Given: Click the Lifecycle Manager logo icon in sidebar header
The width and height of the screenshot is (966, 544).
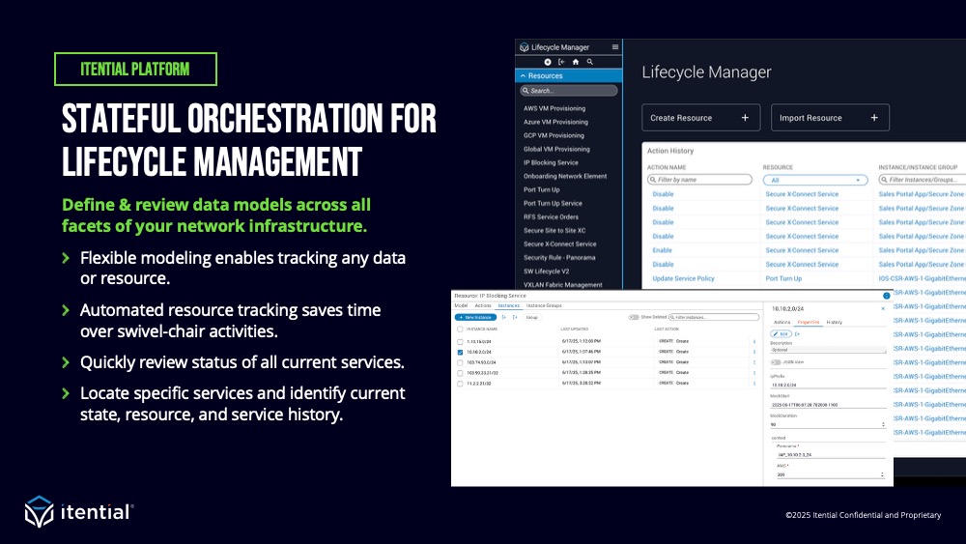Looking at the screenshot, I should pyautogui.click(x=525, y=46).
